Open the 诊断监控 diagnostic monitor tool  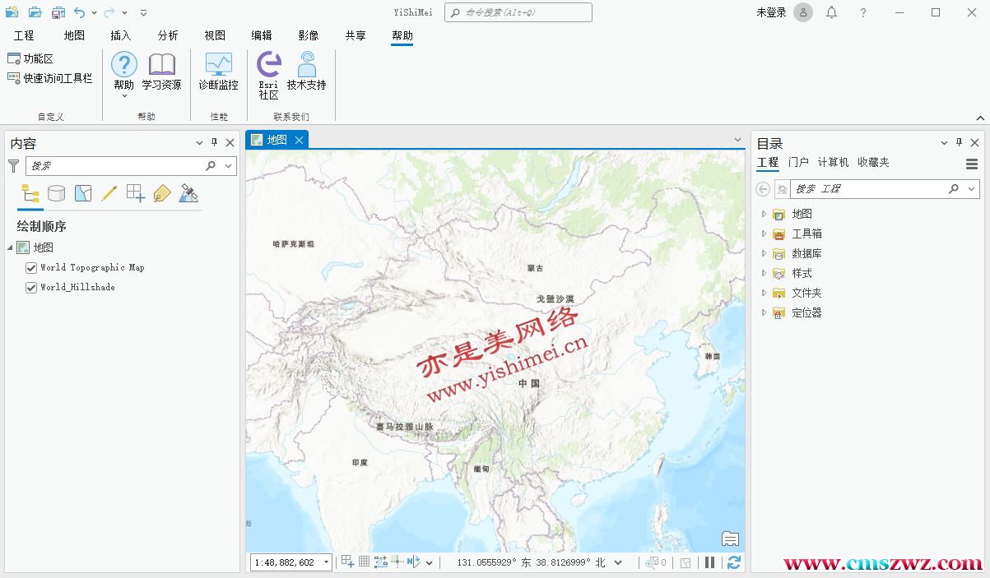pyautogui.click(x=218, y=72)
